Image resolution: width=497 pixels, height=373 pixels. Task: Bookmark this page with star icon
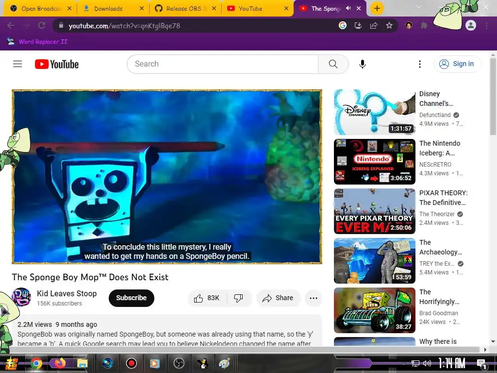[389, 25]
